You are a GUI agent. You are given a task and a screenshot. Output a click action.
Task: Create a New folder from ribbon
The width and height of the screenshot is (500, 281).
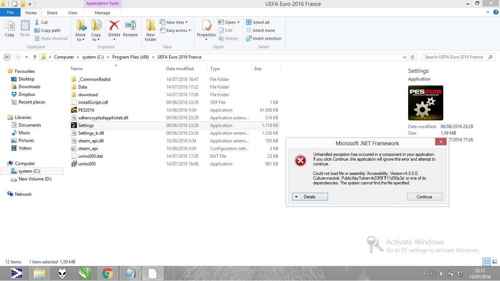[150, 30]
